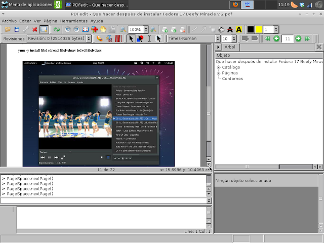Viewport: 324px width, 243px height.
Task: Click the red X close-document icon
Action: pyautogui.click(x=35, y=29)
